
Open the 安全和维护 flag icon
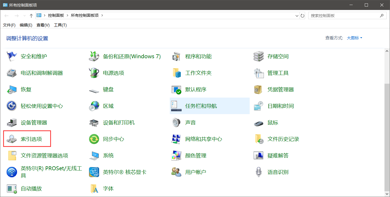pos(12,56)
